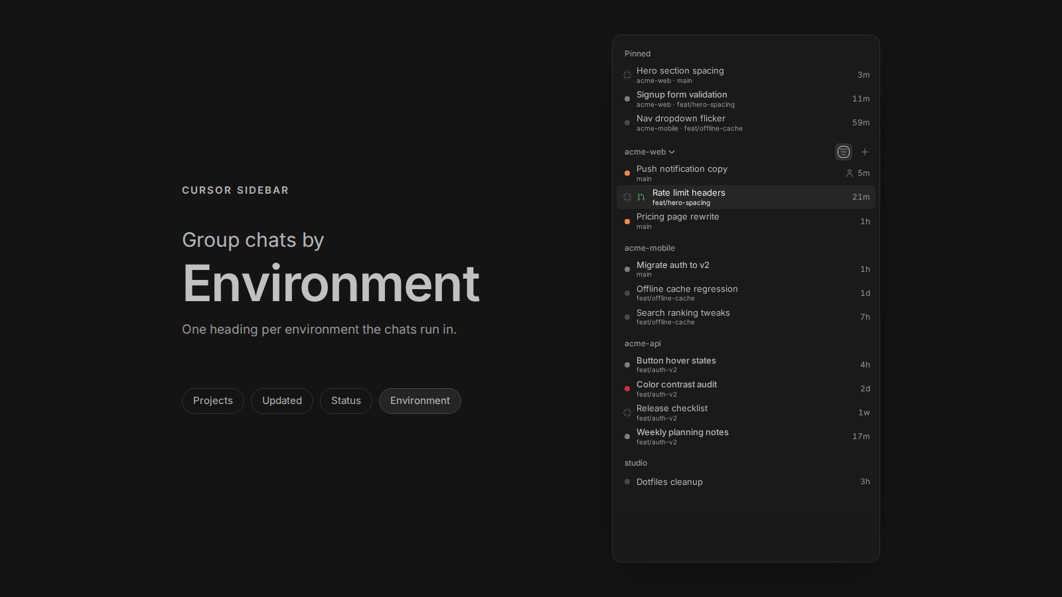
Task: Switch grouping to Updated
Action: point(282,401)
